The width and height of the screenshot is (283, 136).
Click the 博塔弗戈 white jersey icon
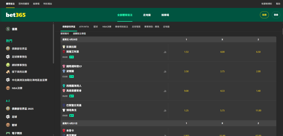64,110
